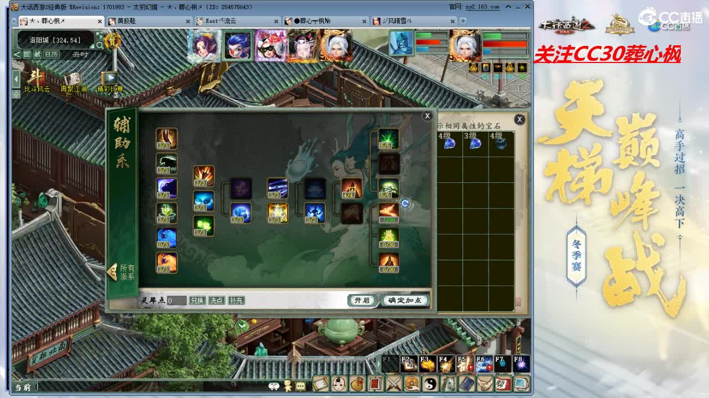Viewport: 709px width, 398px height.
Task: Confirm with the 确定加点 button
Action: coord(405,300)
